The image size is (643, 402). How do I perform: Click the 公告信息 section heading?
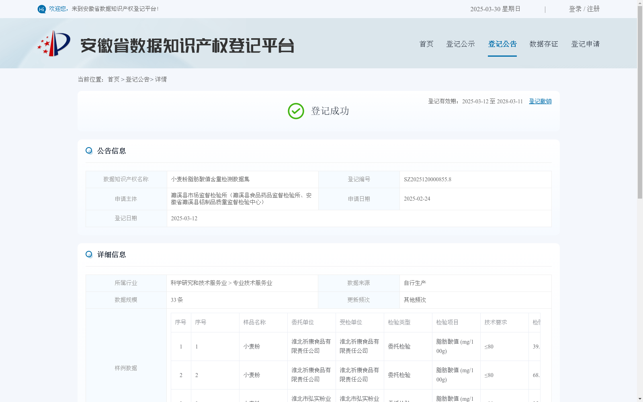pyautogui.click(x=112, y=151)
